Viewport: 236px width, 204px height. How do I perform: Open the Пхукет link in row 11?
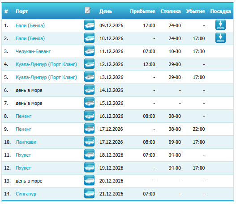pyautogui.click(x=23, y=155)
